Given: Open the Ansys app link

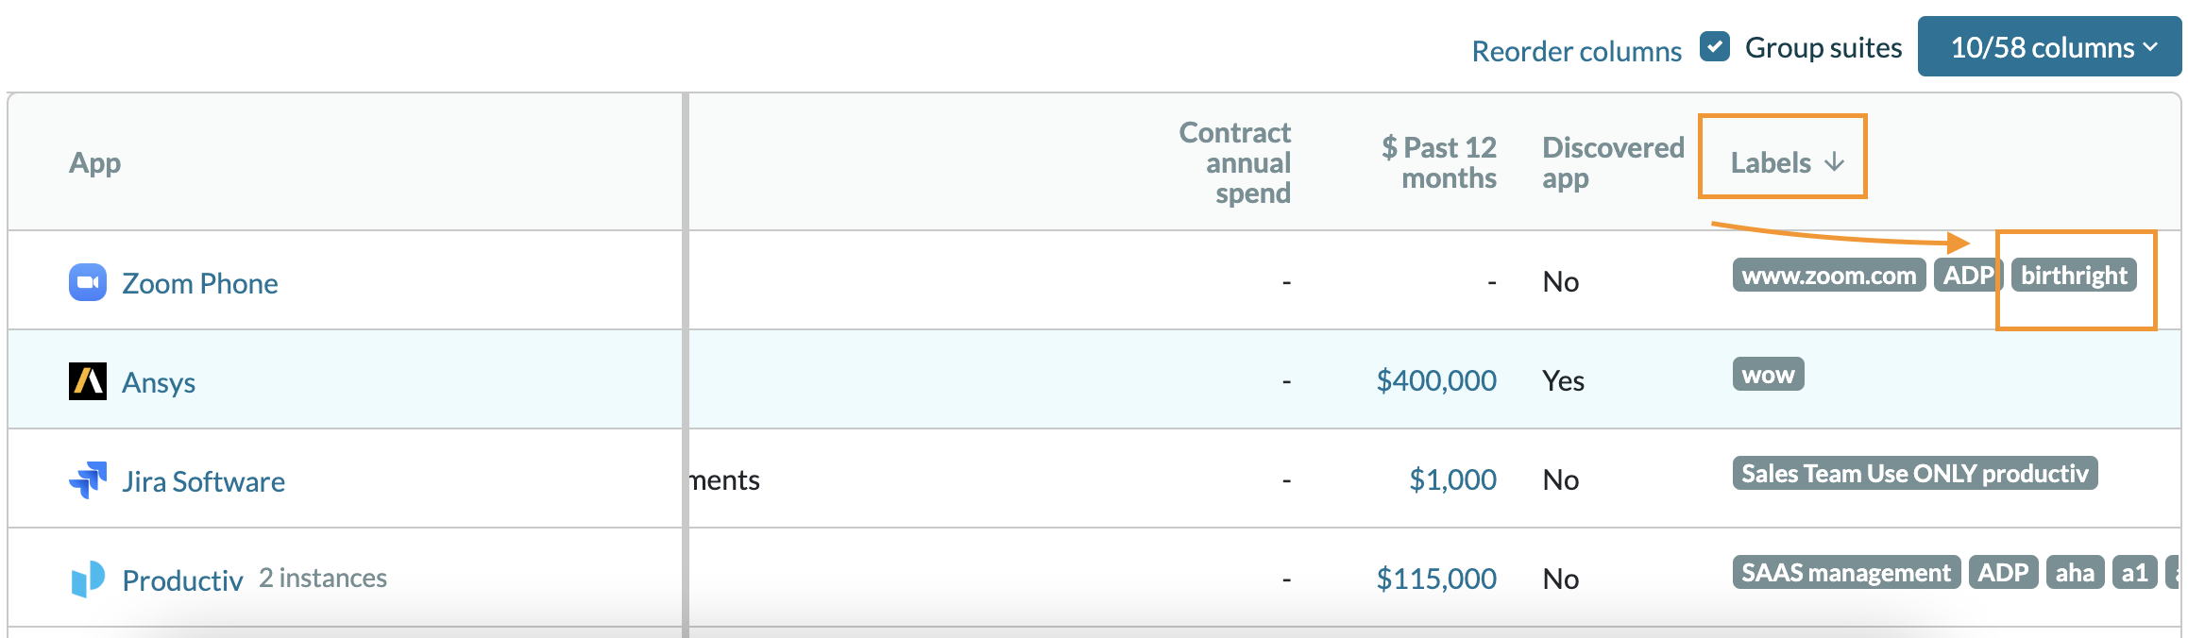Looking at the screenshot, I should [159, 382].
